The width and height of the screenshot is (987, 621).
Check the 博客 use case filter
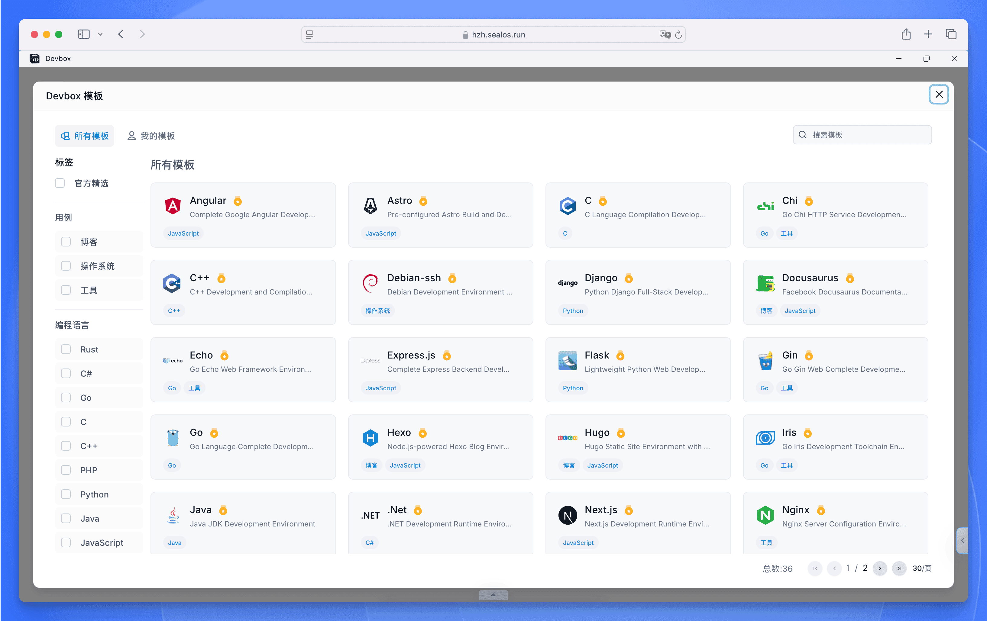[66, 242]
